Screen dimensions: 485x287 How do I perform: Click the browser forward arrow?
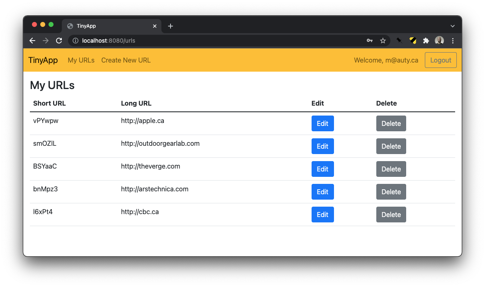tap(46, 41)
